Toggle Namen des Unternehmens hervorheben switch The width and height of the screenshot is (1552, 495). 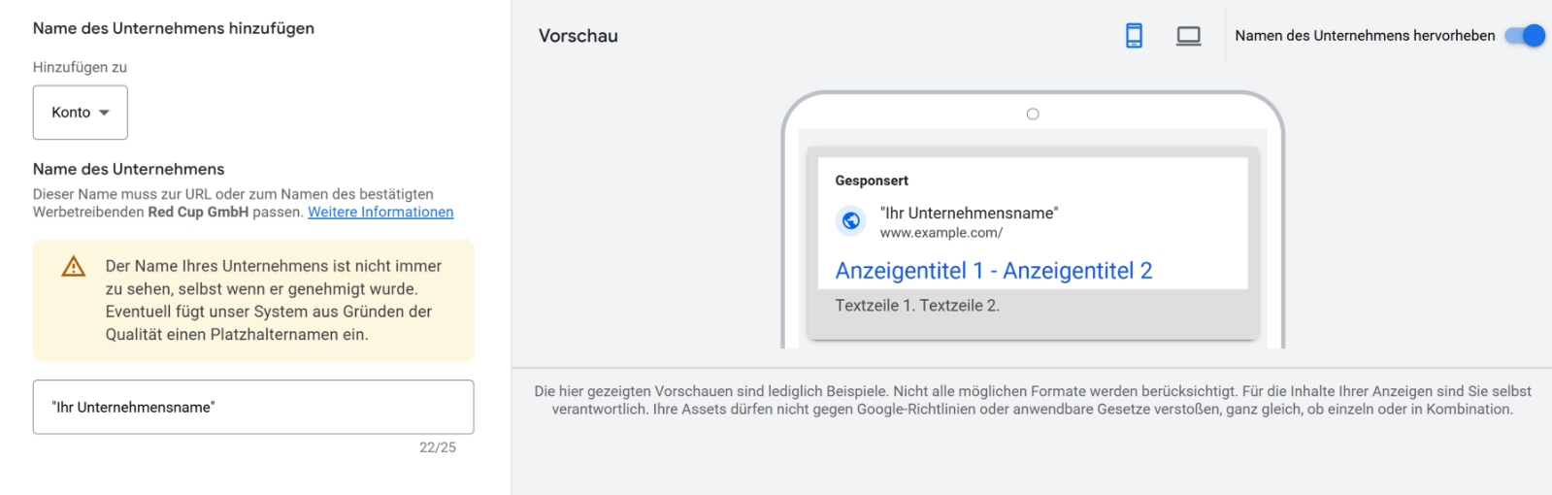click(x=1525, y=36)
